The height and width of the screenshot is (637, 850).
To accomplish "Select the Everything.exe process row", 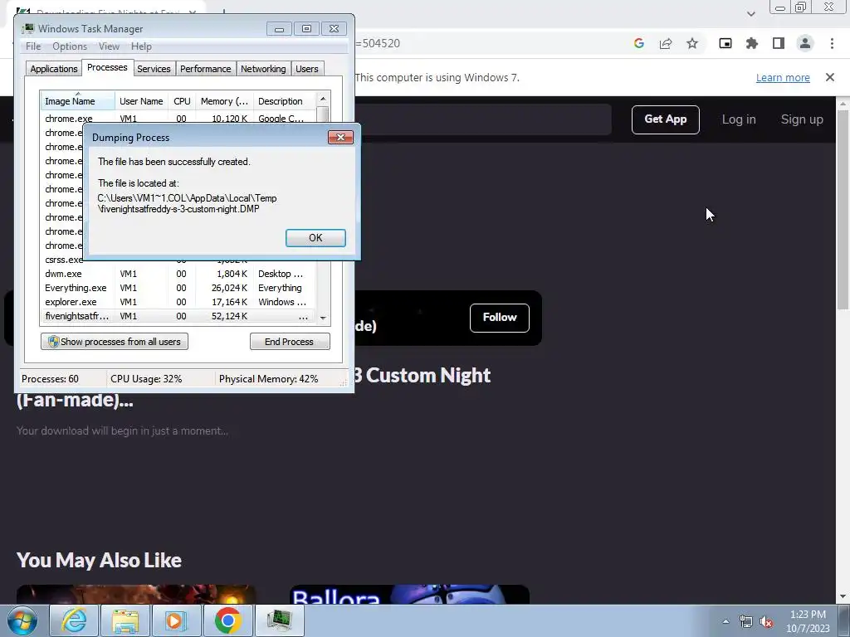I will [x=178, y=288].
